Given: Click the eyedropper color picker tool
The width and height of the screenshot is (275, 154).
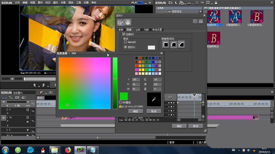Looking at the screenshot, I should 154,99.
